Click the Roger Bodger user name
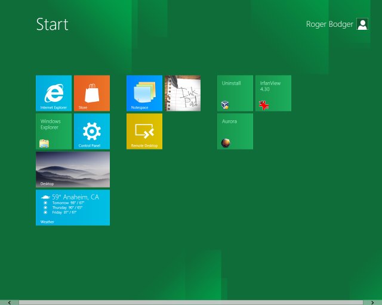The image size is (382, 305). point(329,24)
